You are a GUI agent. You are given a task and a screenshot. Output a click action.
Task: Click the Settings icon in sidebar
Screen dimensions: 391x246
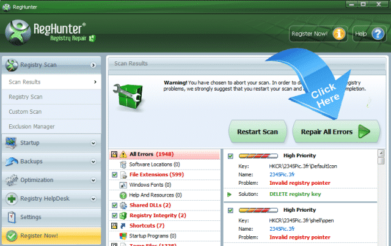pyautogui.click(x=11, y=217)
